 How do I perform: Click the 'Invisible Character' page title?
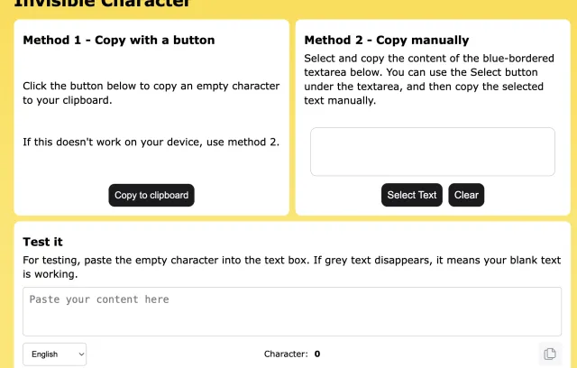(x=102, y=4)
